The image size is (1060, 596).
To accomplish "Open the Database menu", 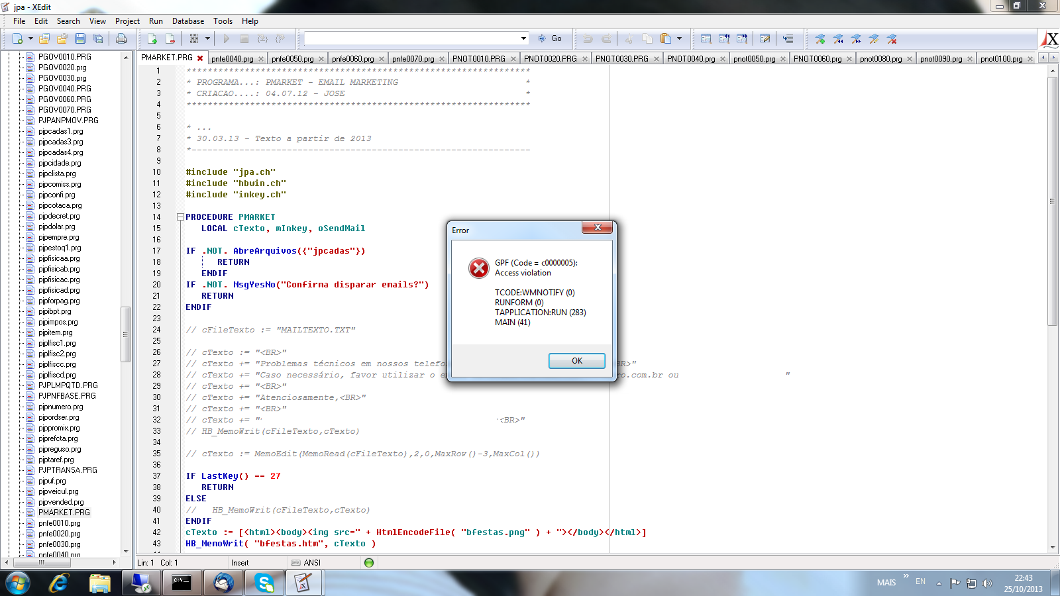I will (188, 21).
